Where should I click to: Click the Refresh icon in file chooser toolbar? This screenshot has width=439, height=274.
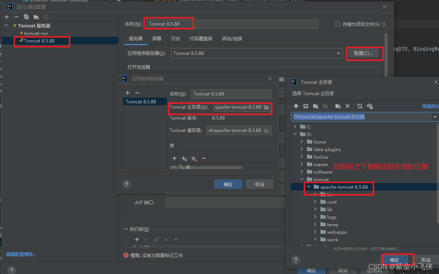[x=360, y=106]
